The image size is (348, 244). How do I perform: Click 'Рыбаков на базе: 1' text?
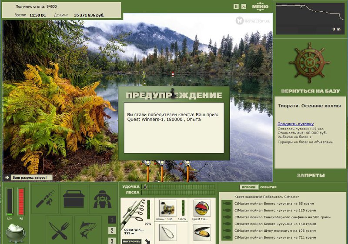point(294,137)
